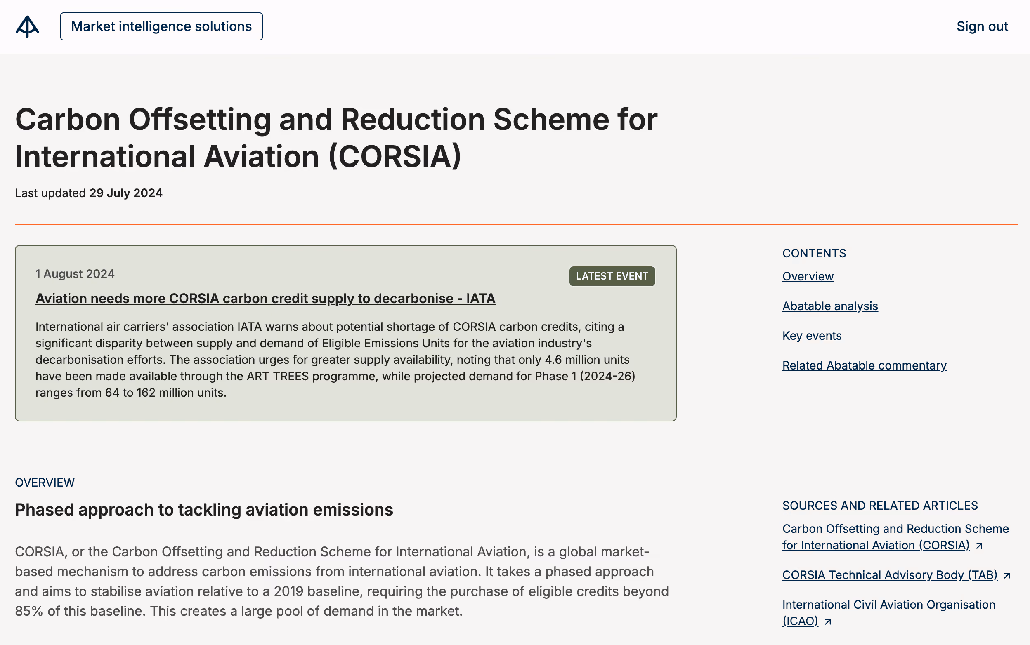The height and width of the screenshot is (645, 1030).
Task: Go to Abatable analysis section link
Action: pos(830,306)
